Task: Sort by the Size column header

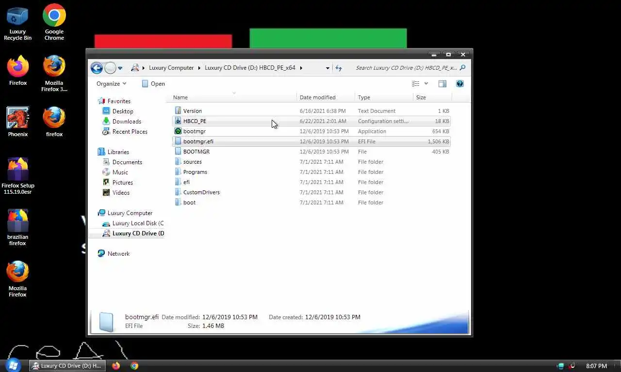Action: coord(432,97)
